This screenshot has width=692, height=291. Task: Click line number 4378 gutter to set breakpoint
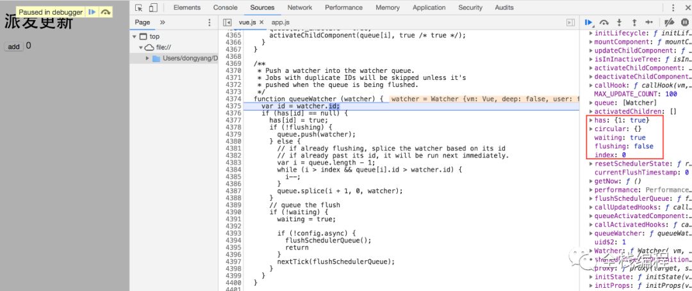click(233, 127)
